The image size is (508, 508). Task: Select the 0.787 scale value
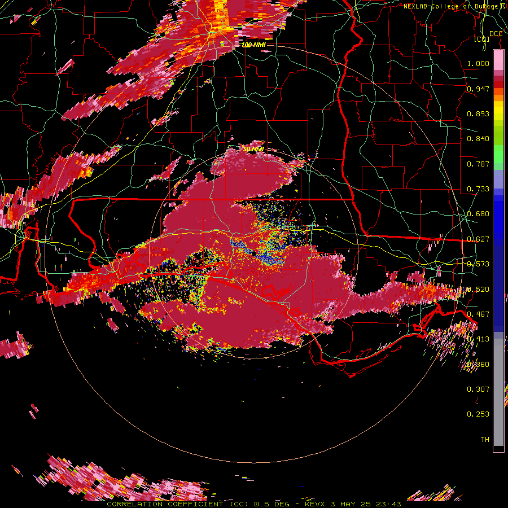click(478, 164)
